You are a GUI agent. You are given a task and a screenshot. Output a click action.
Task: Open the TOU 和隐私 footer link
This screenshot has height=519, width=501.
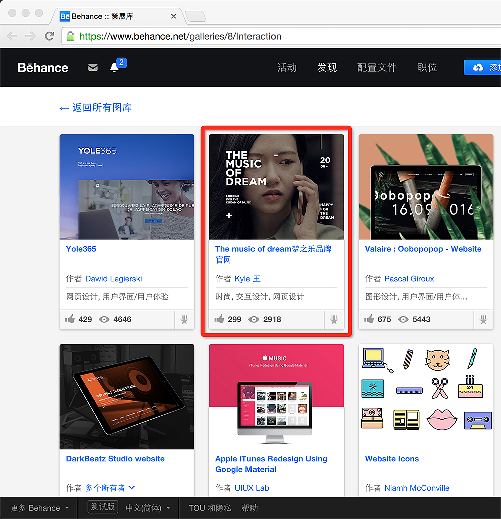tap(210, 508)
